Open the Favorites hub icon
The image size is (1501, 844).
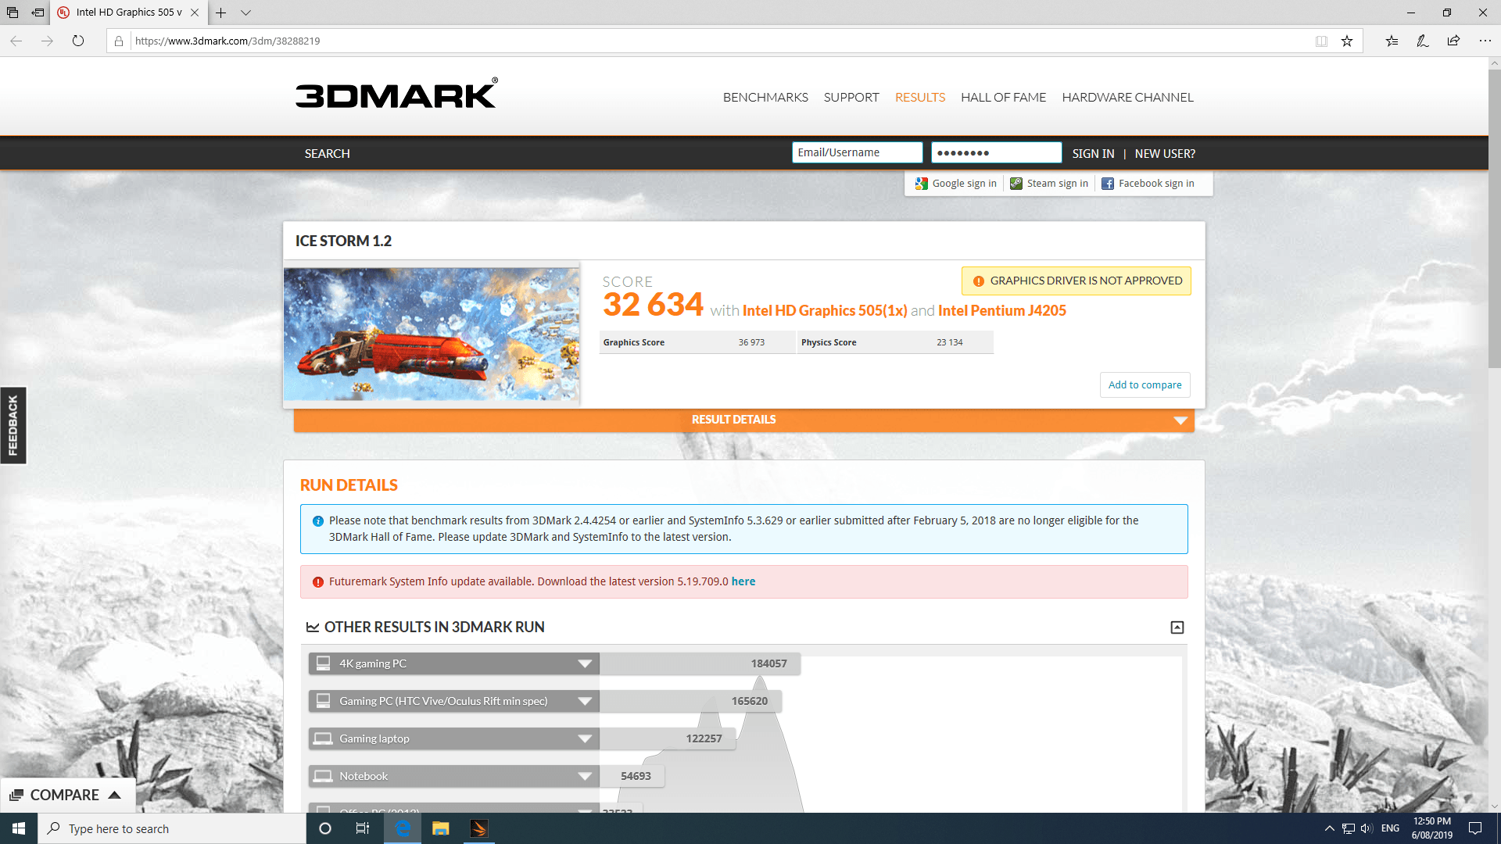coord(1392,41)
